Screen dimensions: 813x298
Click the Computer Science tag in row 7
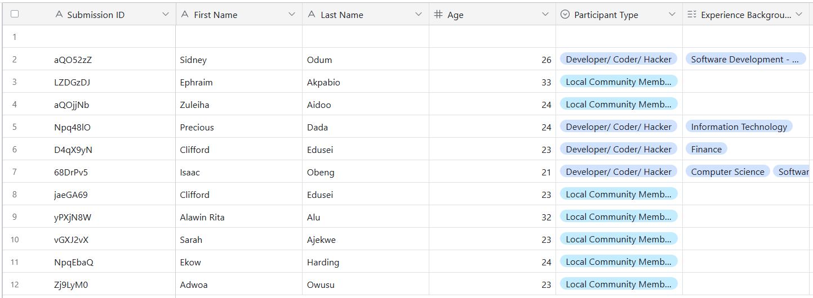[727, 171]
